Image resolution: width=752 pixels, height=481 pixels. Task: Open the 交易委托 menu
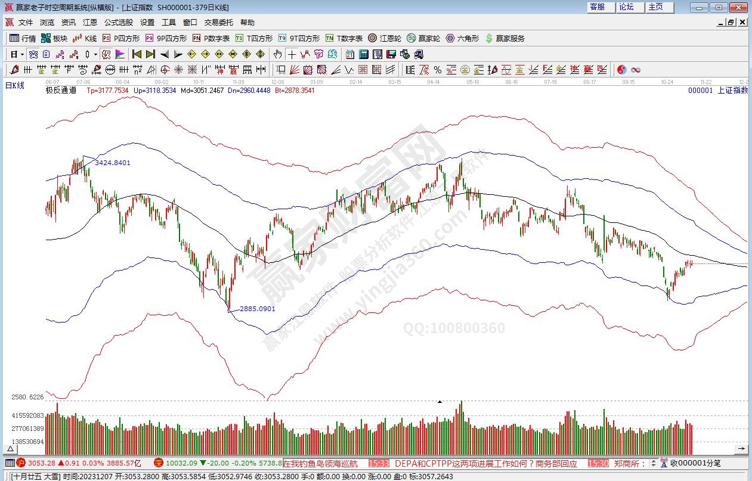(x=218, y=22)
